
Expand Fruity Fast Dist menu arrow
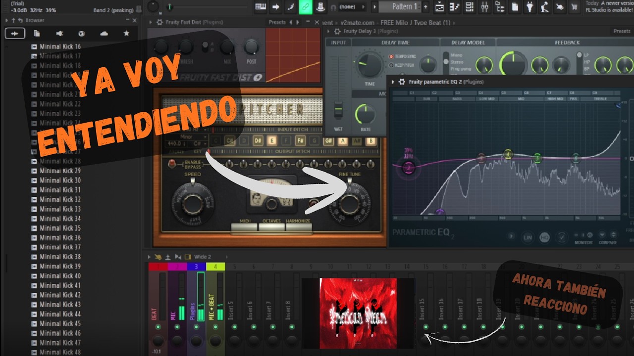pos(151,22)
